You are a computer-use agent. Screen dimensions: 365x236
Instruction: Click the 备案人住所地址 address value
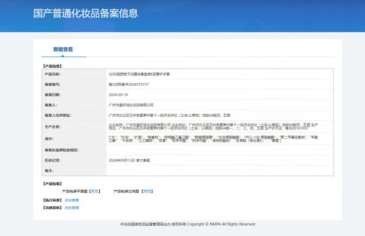(169, 115)
